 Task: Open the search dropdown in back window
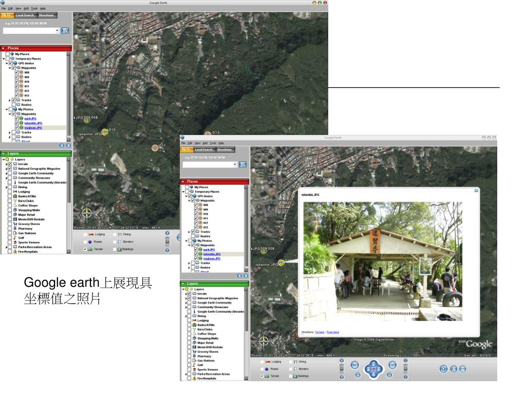58,30
